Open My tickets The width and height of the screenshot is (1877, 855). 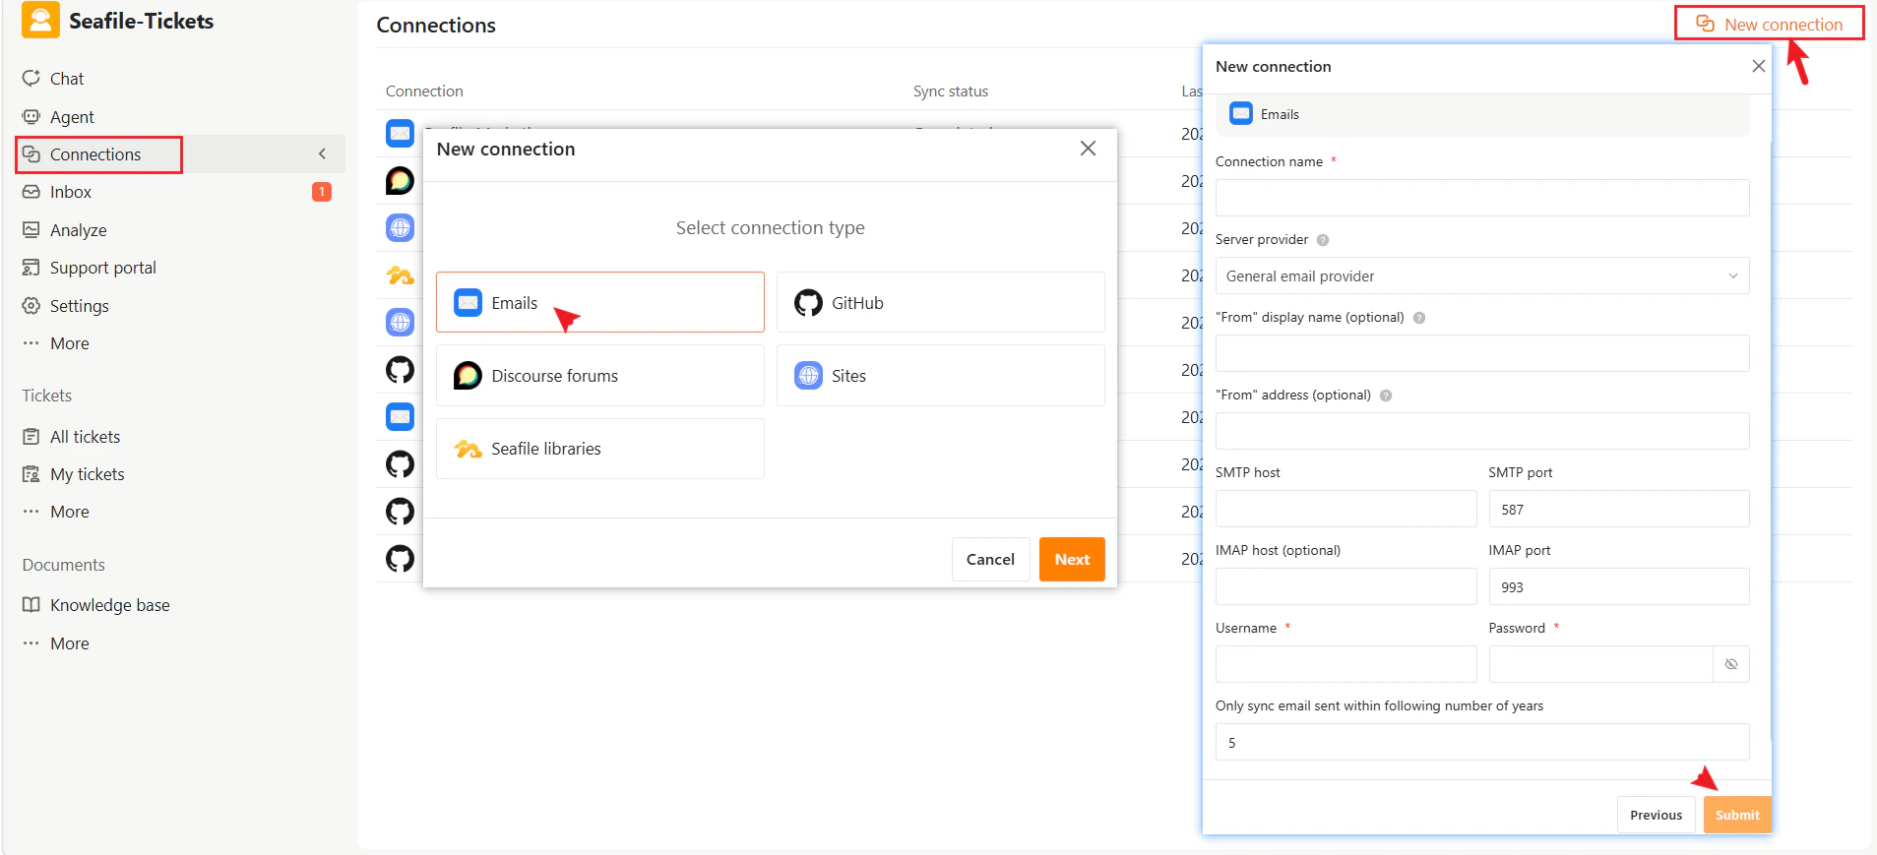pos(88,474)
